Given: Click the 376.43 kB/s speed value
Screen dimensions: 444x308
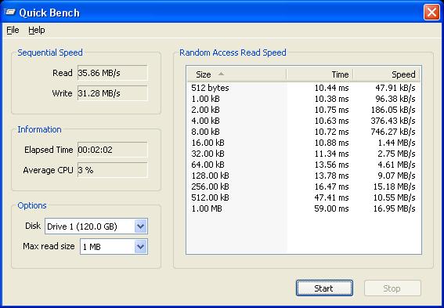Looking at the screenshot, I should [393, 121].
